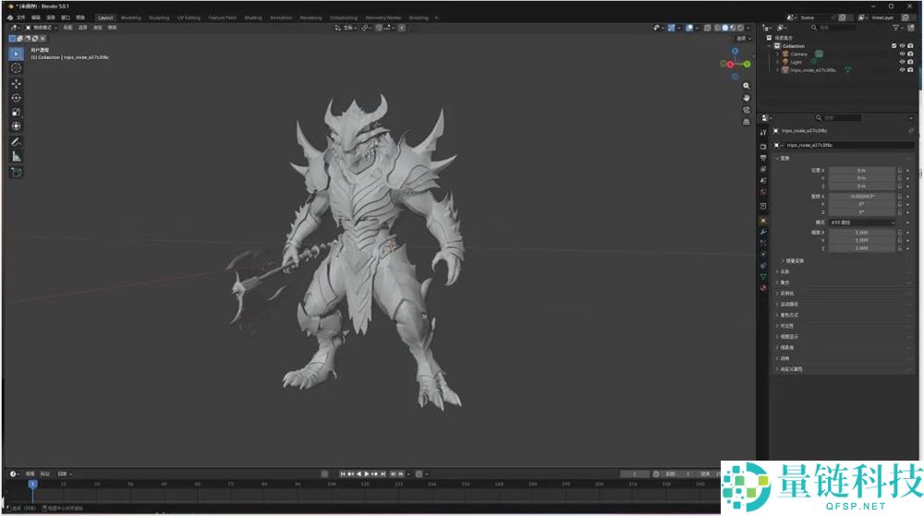Click the zoom magnifier viewport icon
Screen dimensions: 924x516
click(747, 85)
